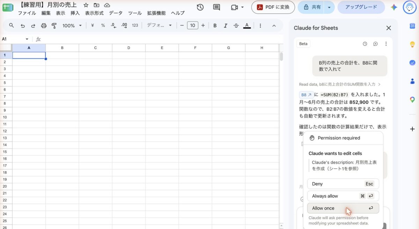Toggle strikethrough formatting
This screenshot has width=419, height=229.
236,25
